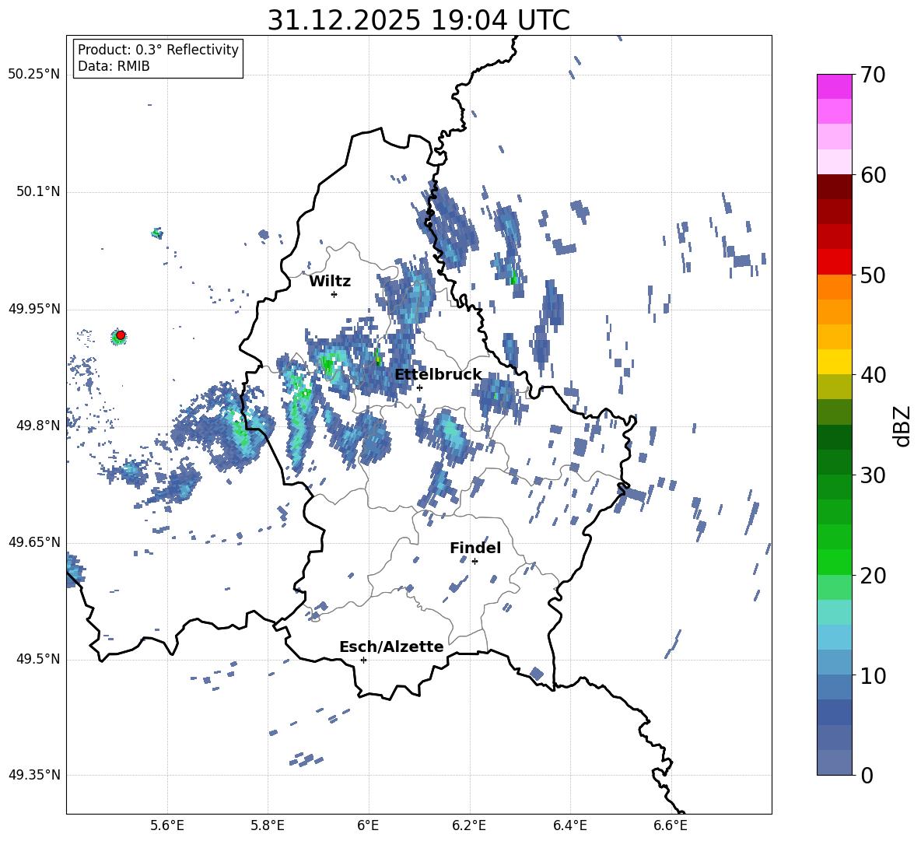This screenshot has height=841, width=921.
Task: Click the 50.25°N latitude label
Action: point(34,75)
